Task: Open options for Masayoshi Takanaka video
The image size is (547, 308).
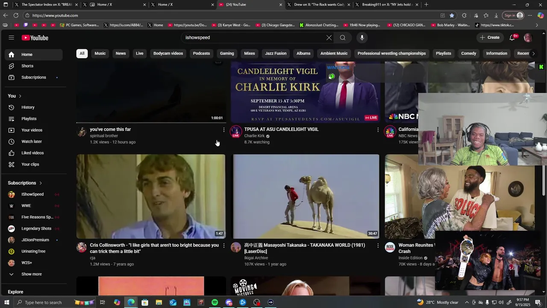Action: coord(378,246)
